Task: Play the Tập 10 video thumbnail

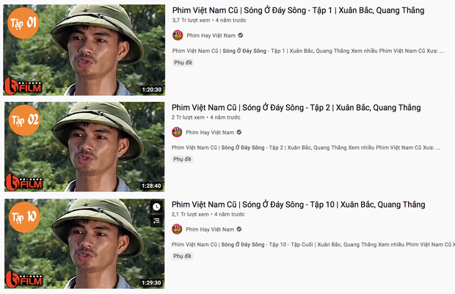Action: pos(84,243)
